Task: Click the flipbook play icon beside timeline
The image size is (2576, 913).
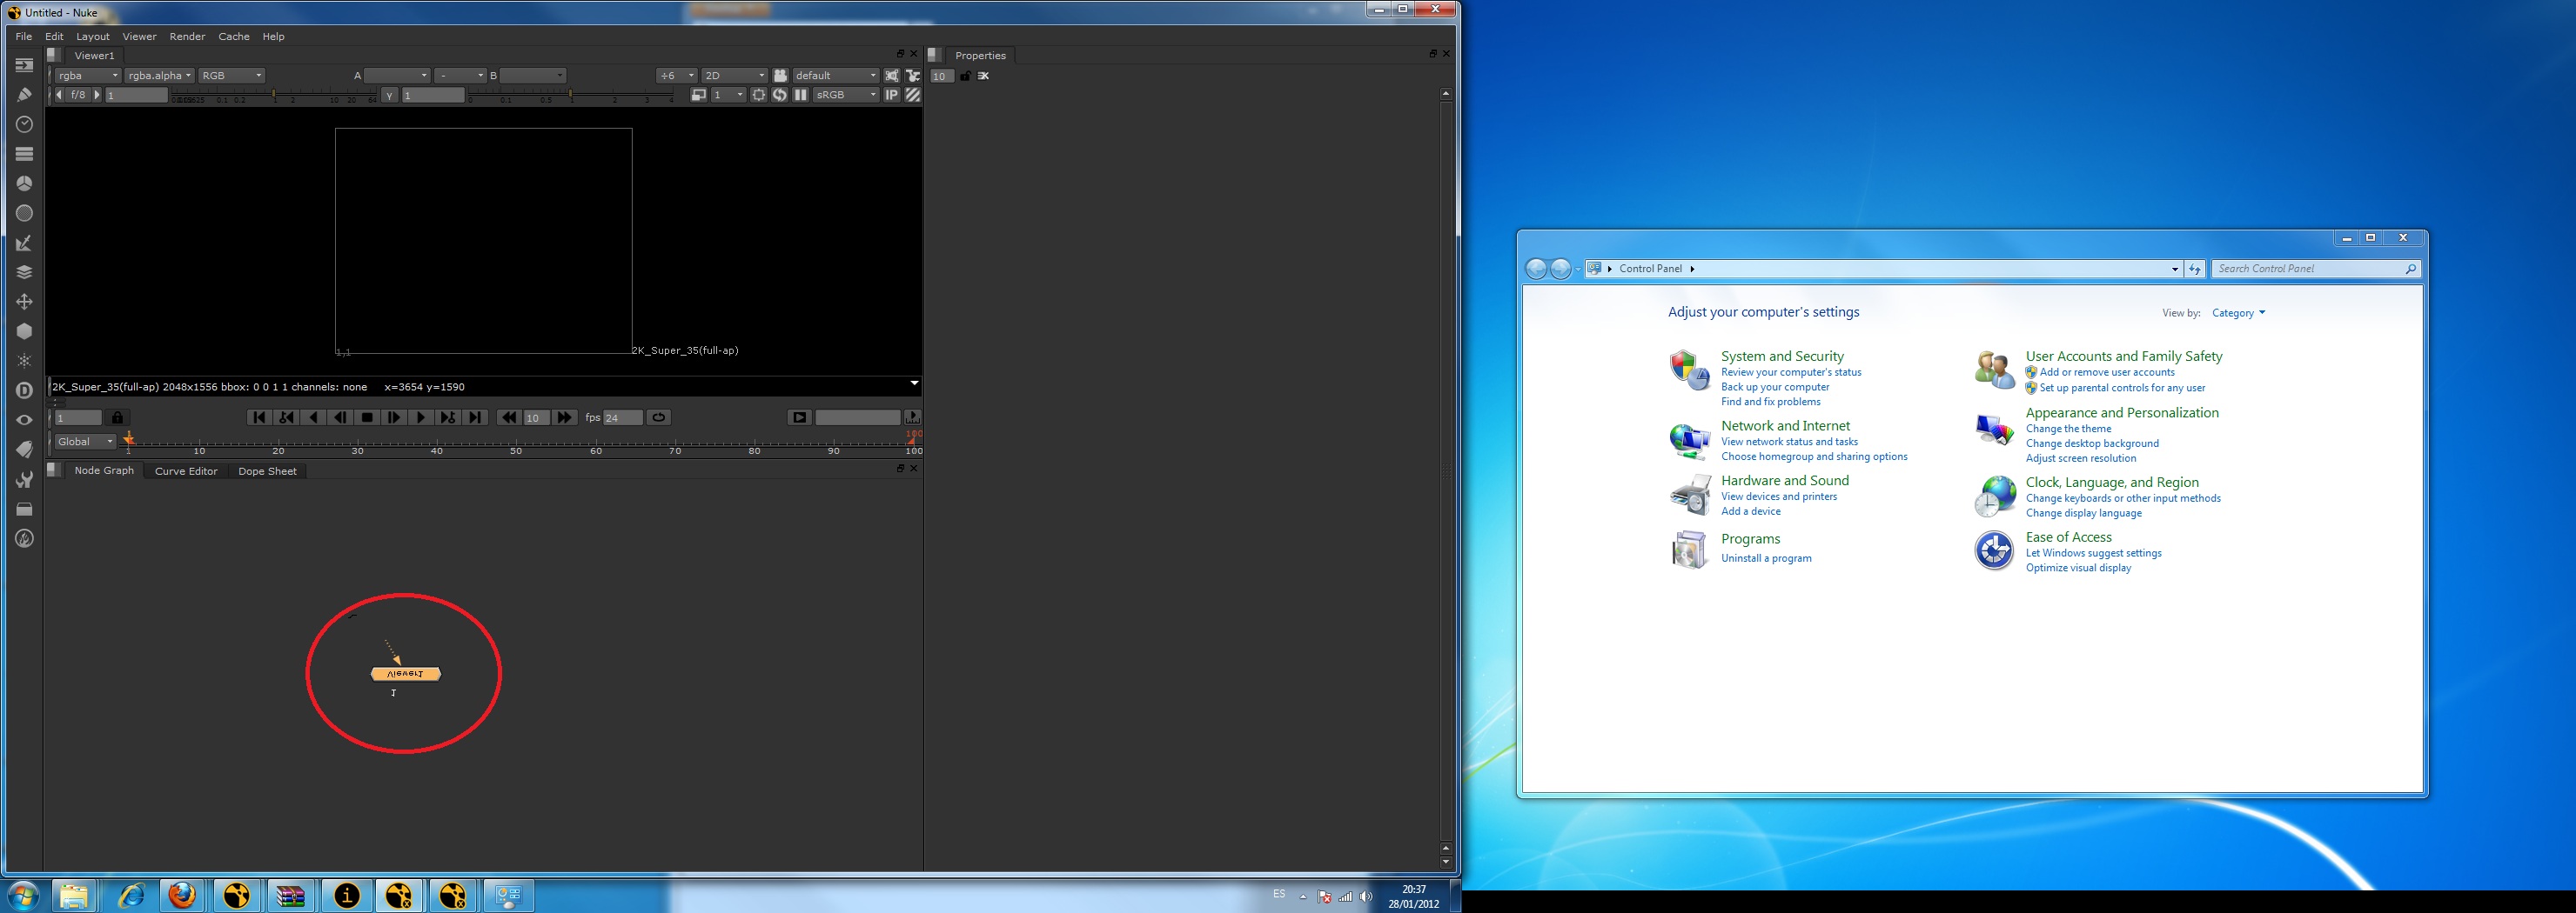Action: point(799,417)
